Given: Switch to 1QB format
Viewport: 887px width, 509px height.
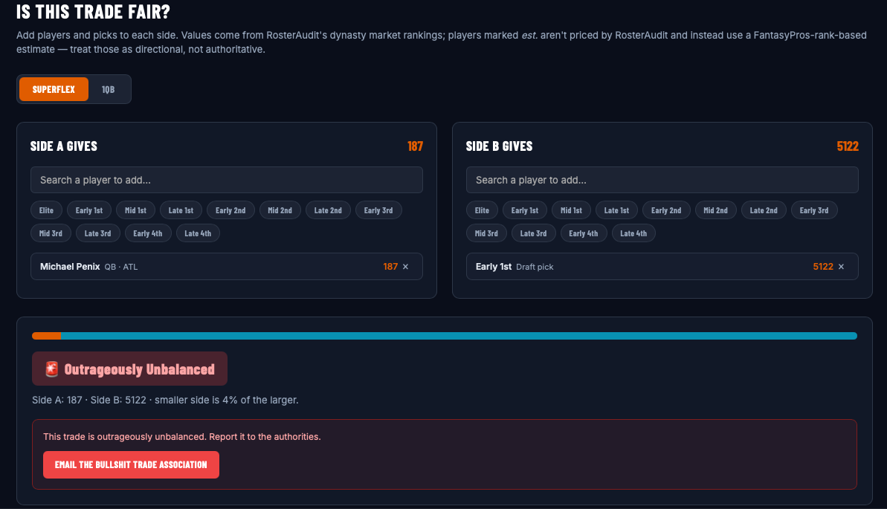Looking at the screenshot, I should coord(108,89).
